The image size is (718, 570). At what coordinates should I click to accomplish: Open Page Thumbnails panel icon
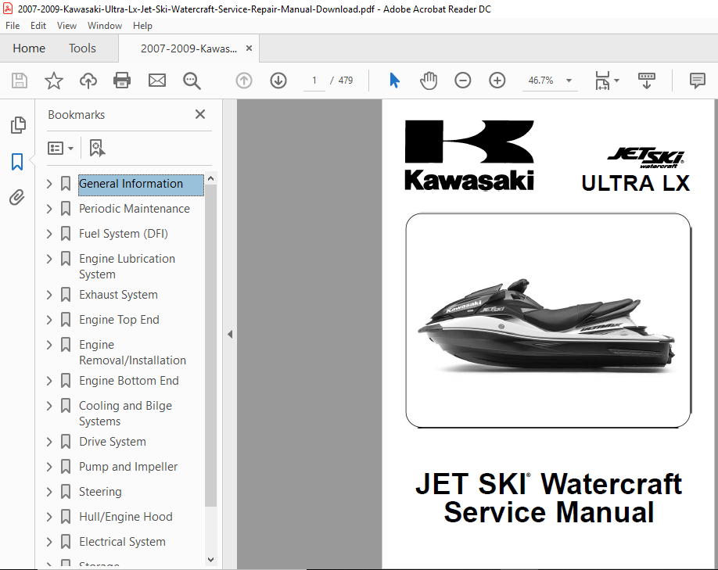[x=18, y=125]
